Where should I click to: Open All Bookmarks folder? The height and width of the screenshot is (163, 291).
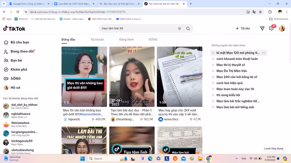(x=279, y=19)
